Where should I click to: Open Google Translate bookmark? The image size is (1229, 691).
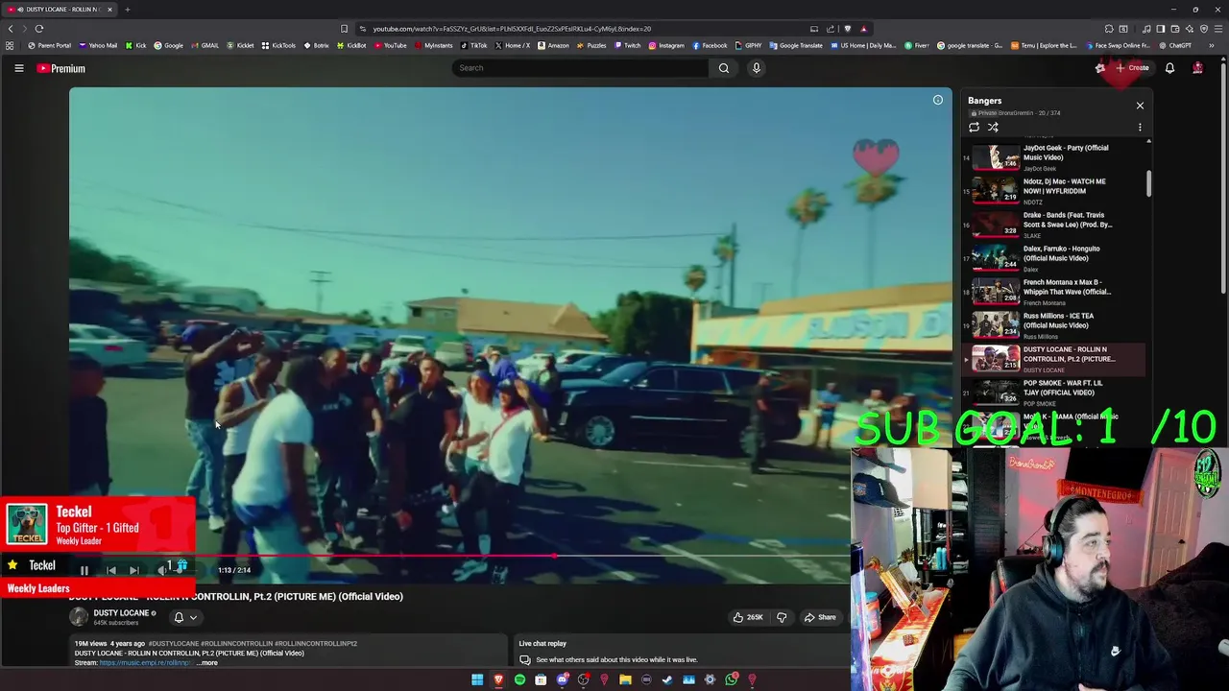[x=796, y=45]
